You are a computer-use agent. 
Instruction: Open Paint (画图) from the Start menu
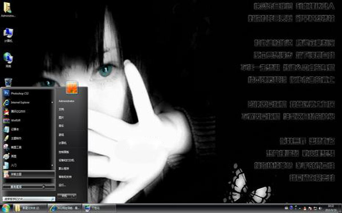pyautogui.click(x=28, y=156)
